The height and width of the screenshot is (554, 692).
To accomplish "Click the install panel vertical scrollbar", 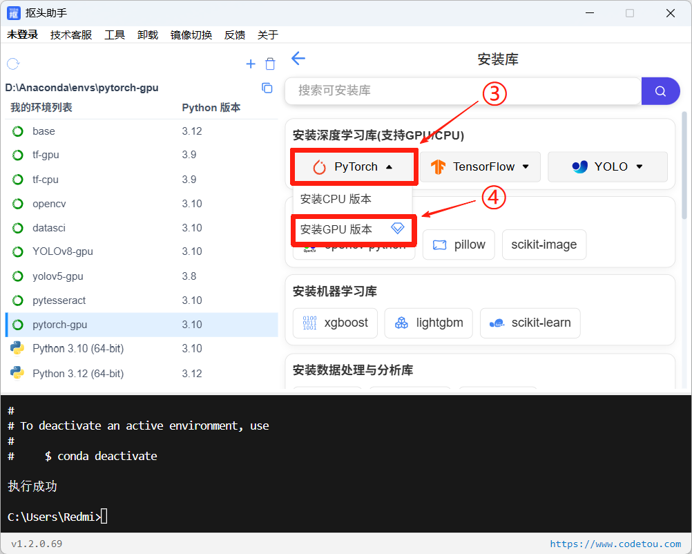I will coord(684,166).
